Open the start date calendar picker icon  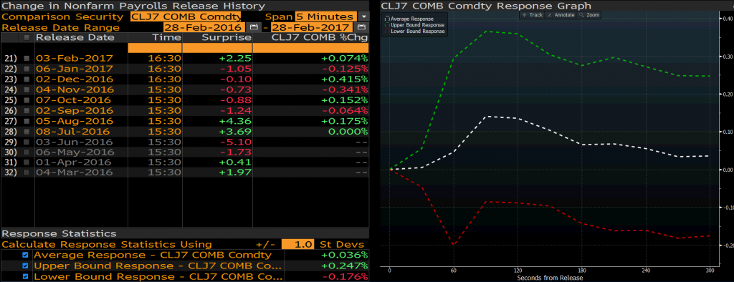254,27
